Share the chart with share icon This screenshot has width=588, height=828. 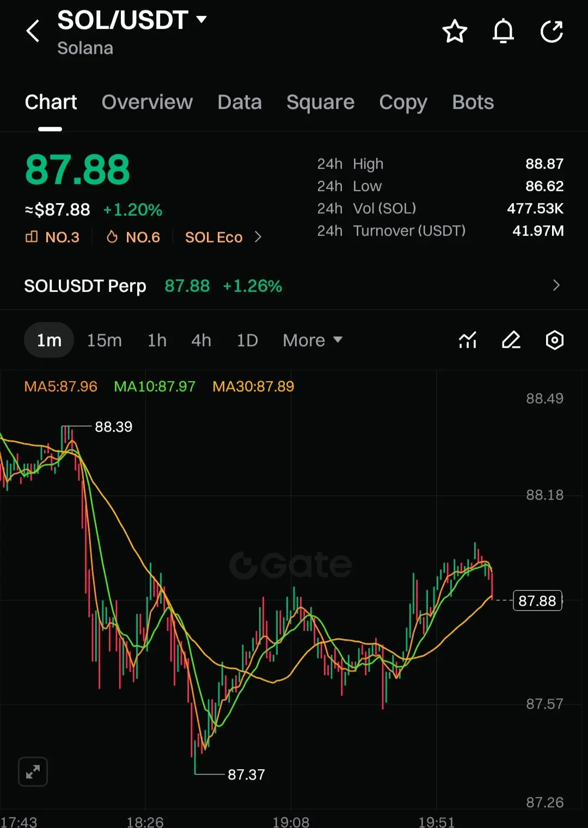(552, 31)
